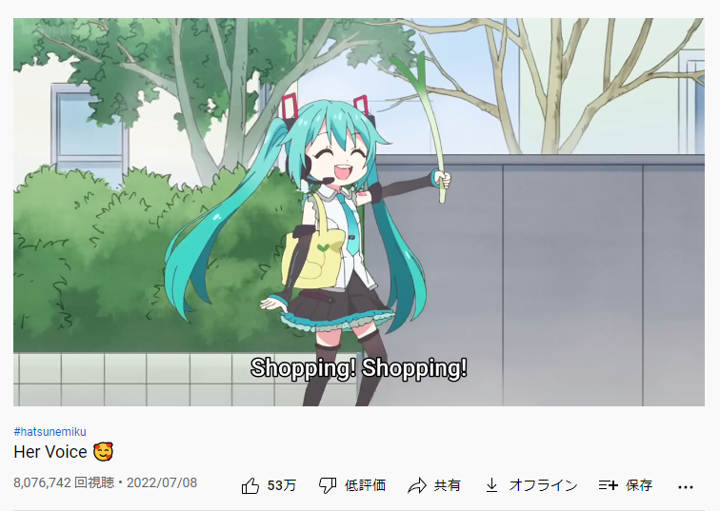Click the share arrow icon
The image size is (720, 511).
417,485
